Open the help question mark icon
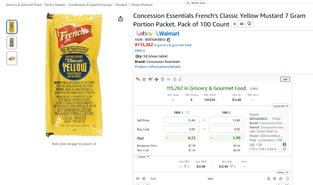Image resolution: width=313 pixels, height=185 pixels. click(x=175, y=79)
